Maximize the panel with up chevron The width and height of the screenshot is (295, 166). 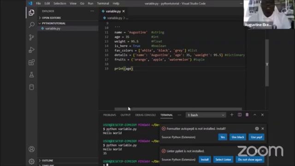[255, 115]
